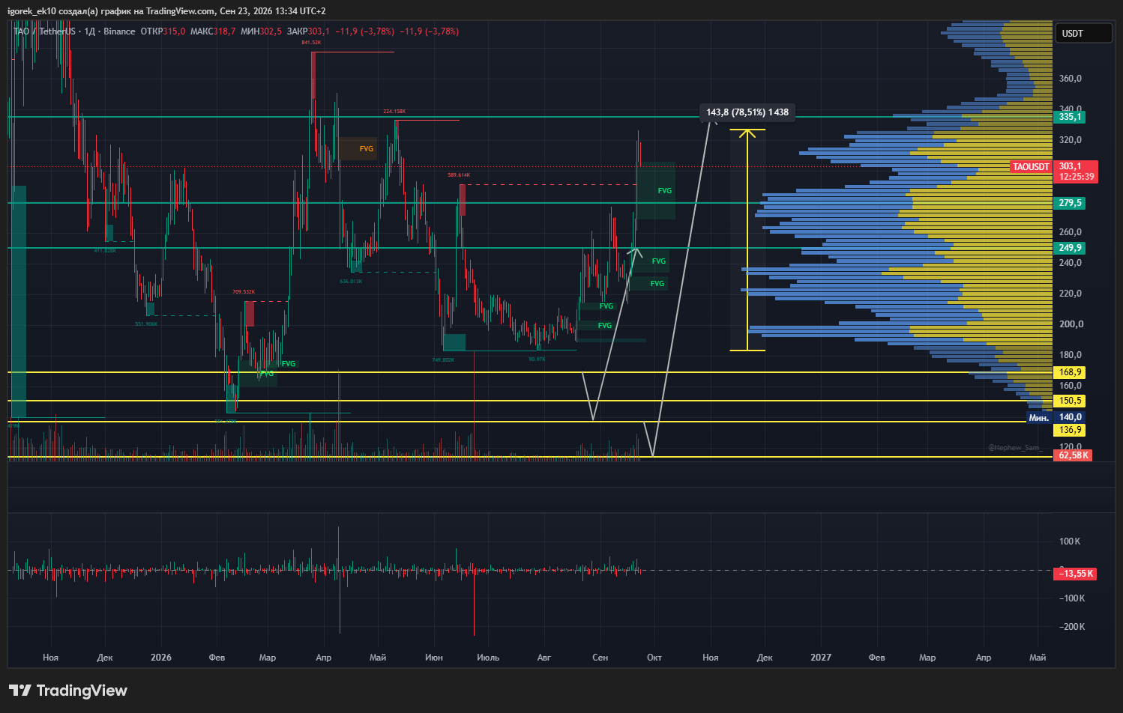Select the 2027 year label on time axis
Screen dimensions: 1123x713
pyautogui.click(x=820, y=658)
